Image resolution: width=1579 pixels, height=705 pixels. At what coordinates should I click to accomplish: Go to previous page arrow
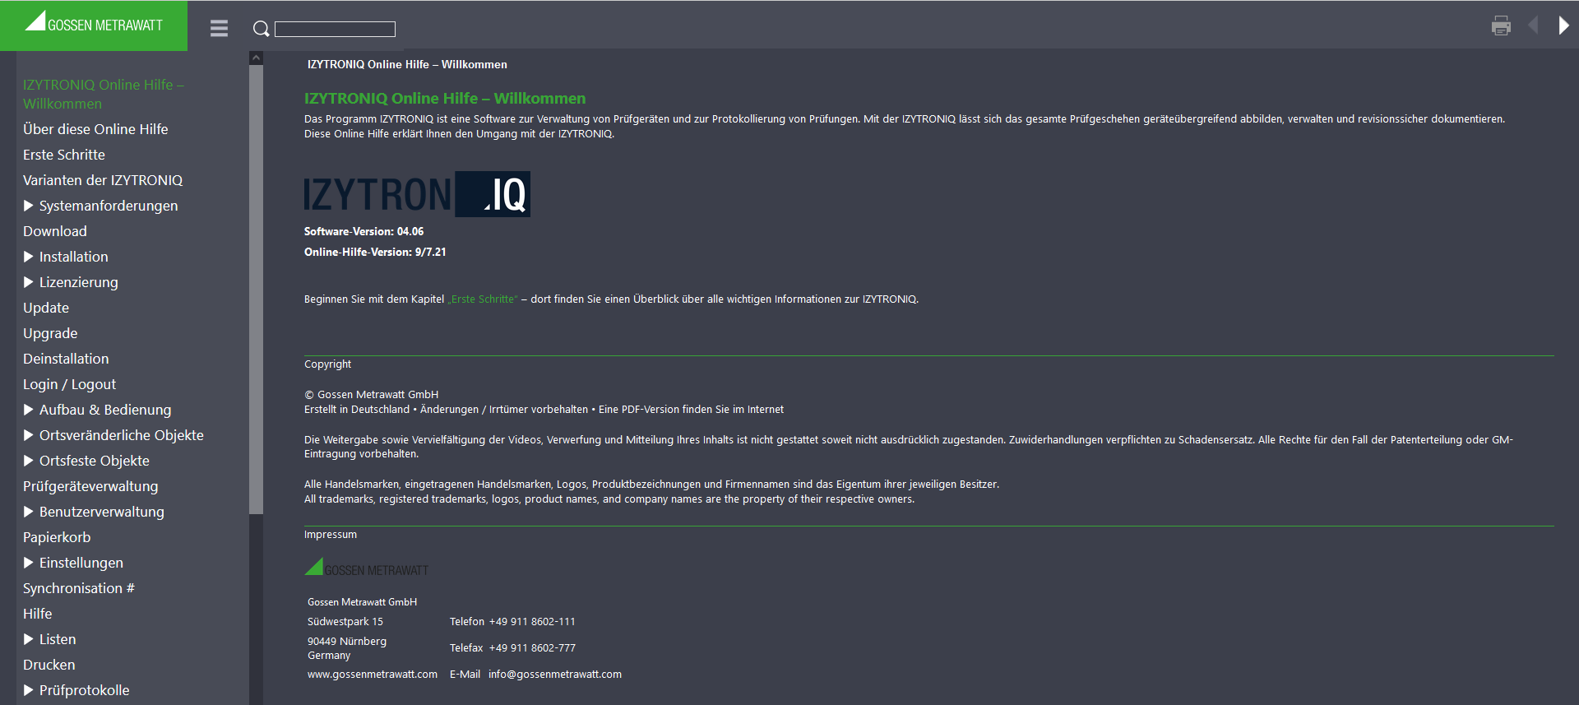coord(1533,26)
